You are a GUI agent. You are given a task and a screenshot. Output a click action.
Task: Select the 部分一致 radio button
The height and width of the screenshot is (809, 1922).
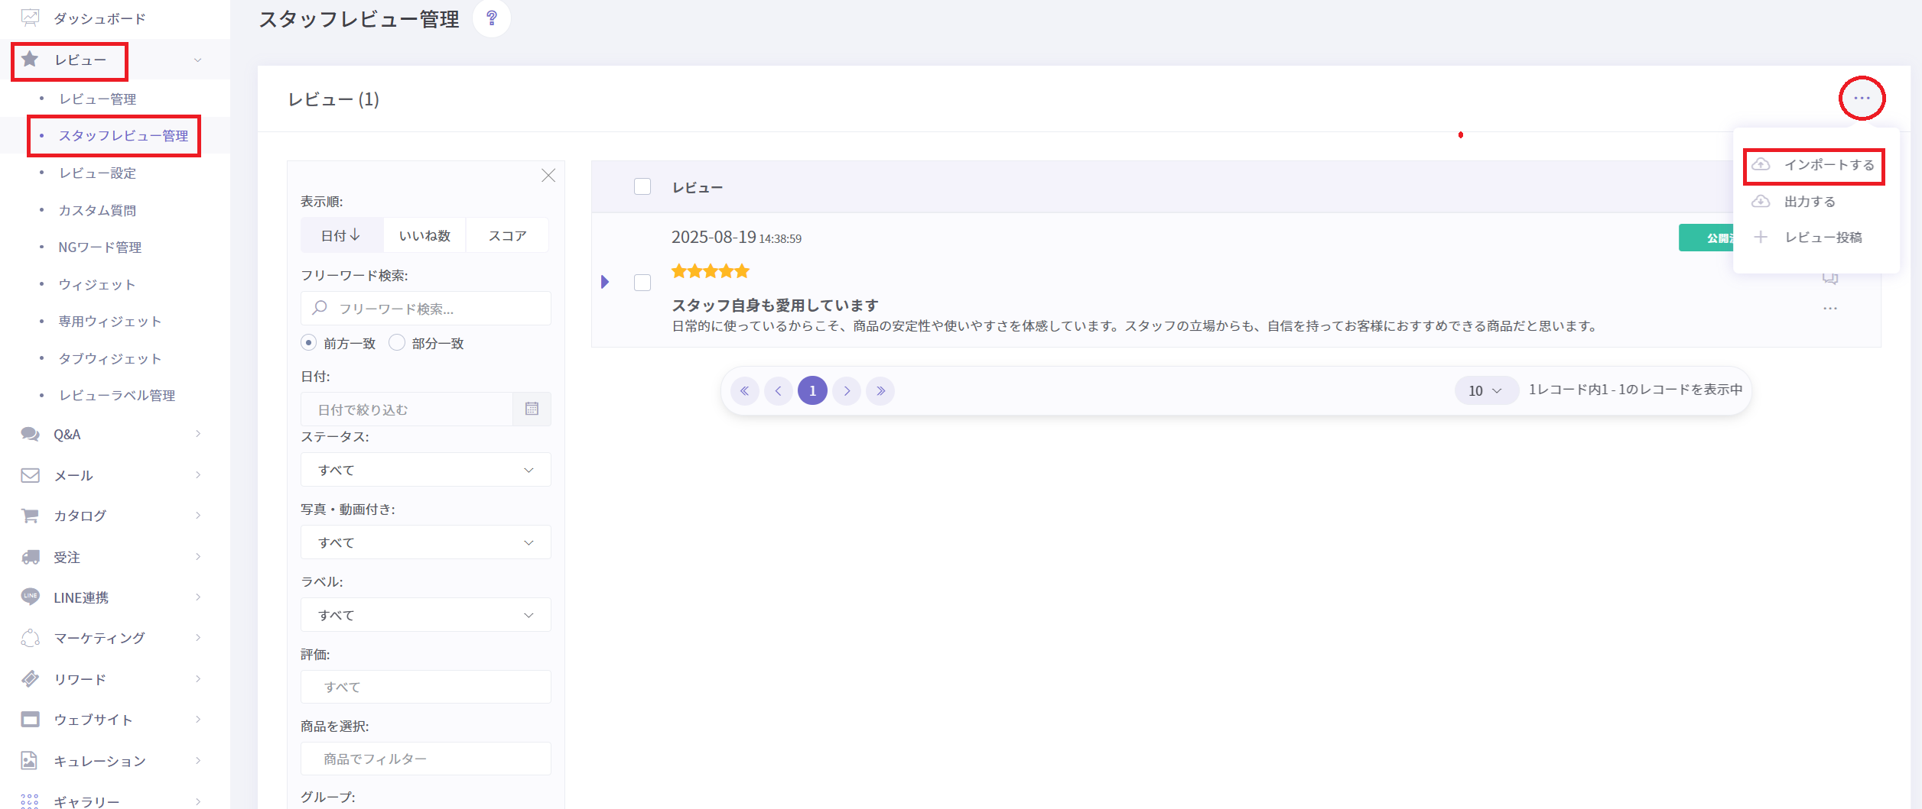tap(397, 343)
